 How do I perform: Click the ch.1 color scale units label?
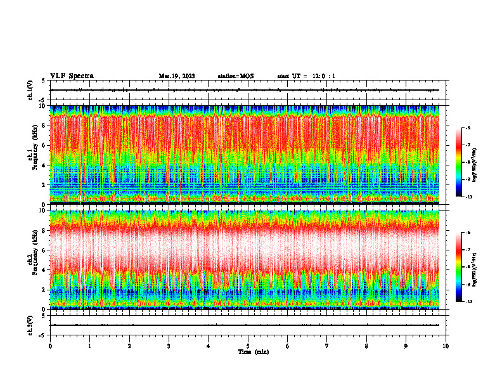tap(475, 165)
